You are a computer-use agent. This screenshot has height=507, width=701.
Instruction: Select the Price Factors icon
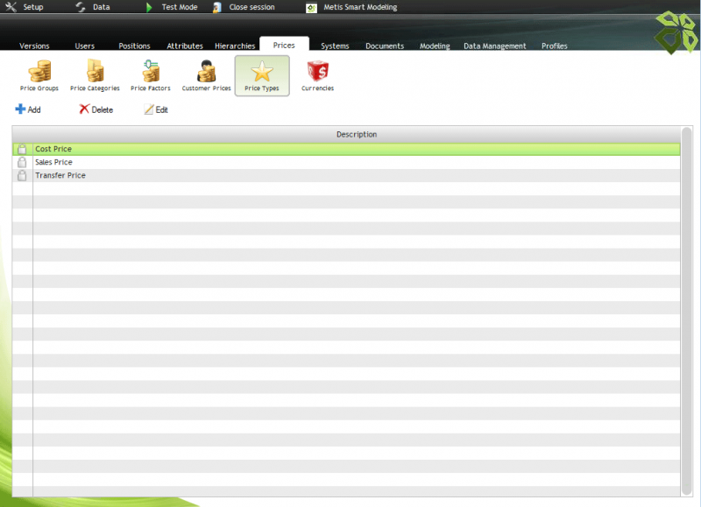pos(151,73)
